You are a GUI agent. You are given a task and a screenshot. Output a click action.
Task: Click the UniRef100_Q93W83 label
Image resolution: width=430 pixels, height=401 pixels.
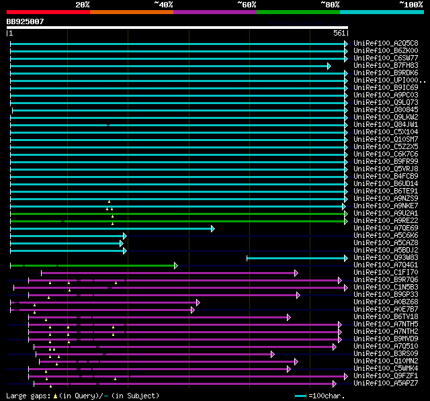click(386, 258)
